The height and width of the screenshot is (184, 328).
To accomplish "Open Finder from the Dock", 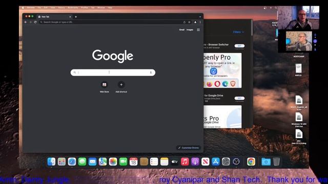I will click(x=51, y=162).
